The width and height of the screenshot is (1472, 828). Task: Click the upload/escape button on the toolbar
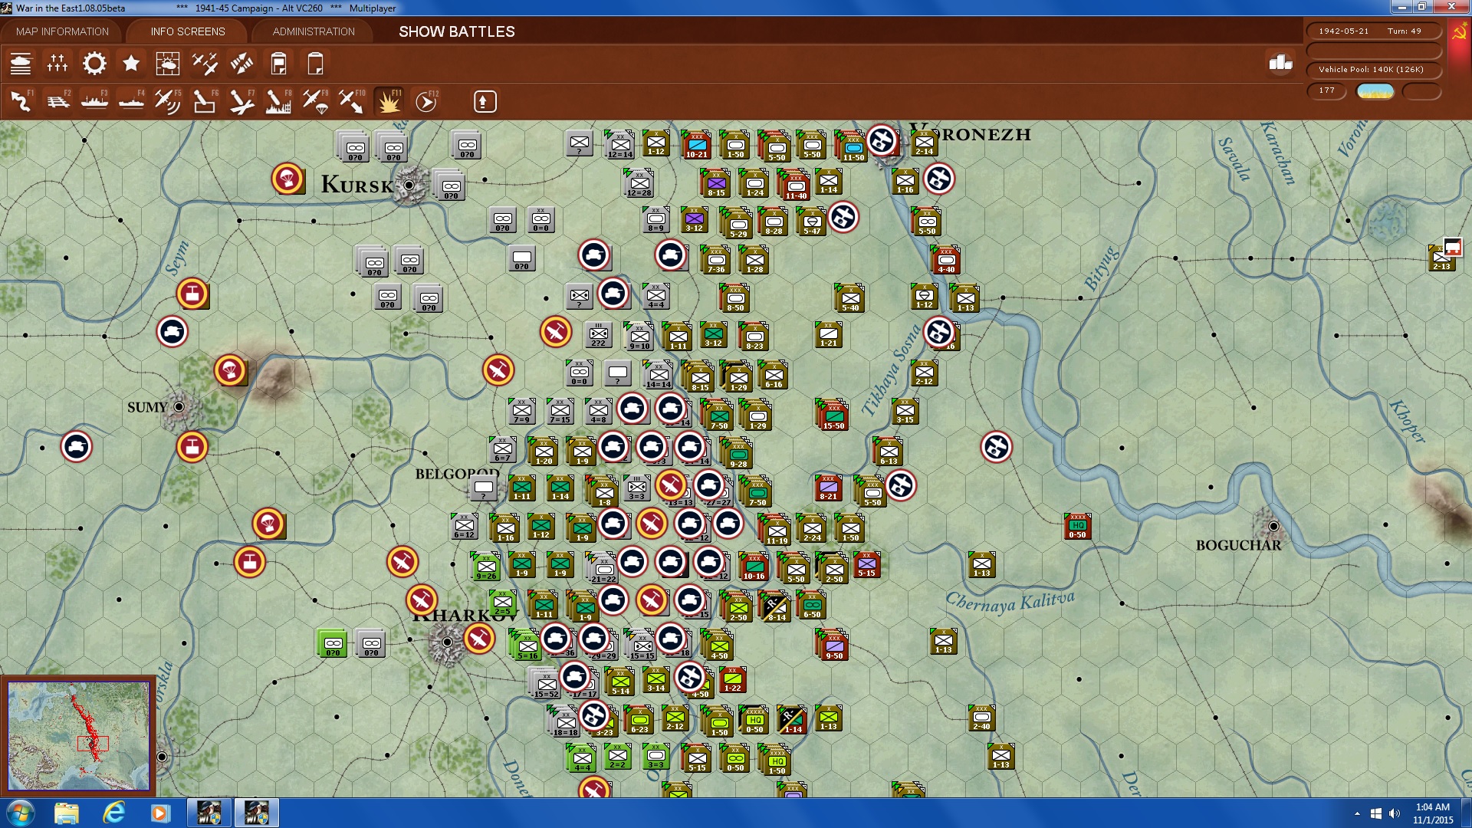tap(485, 100)
